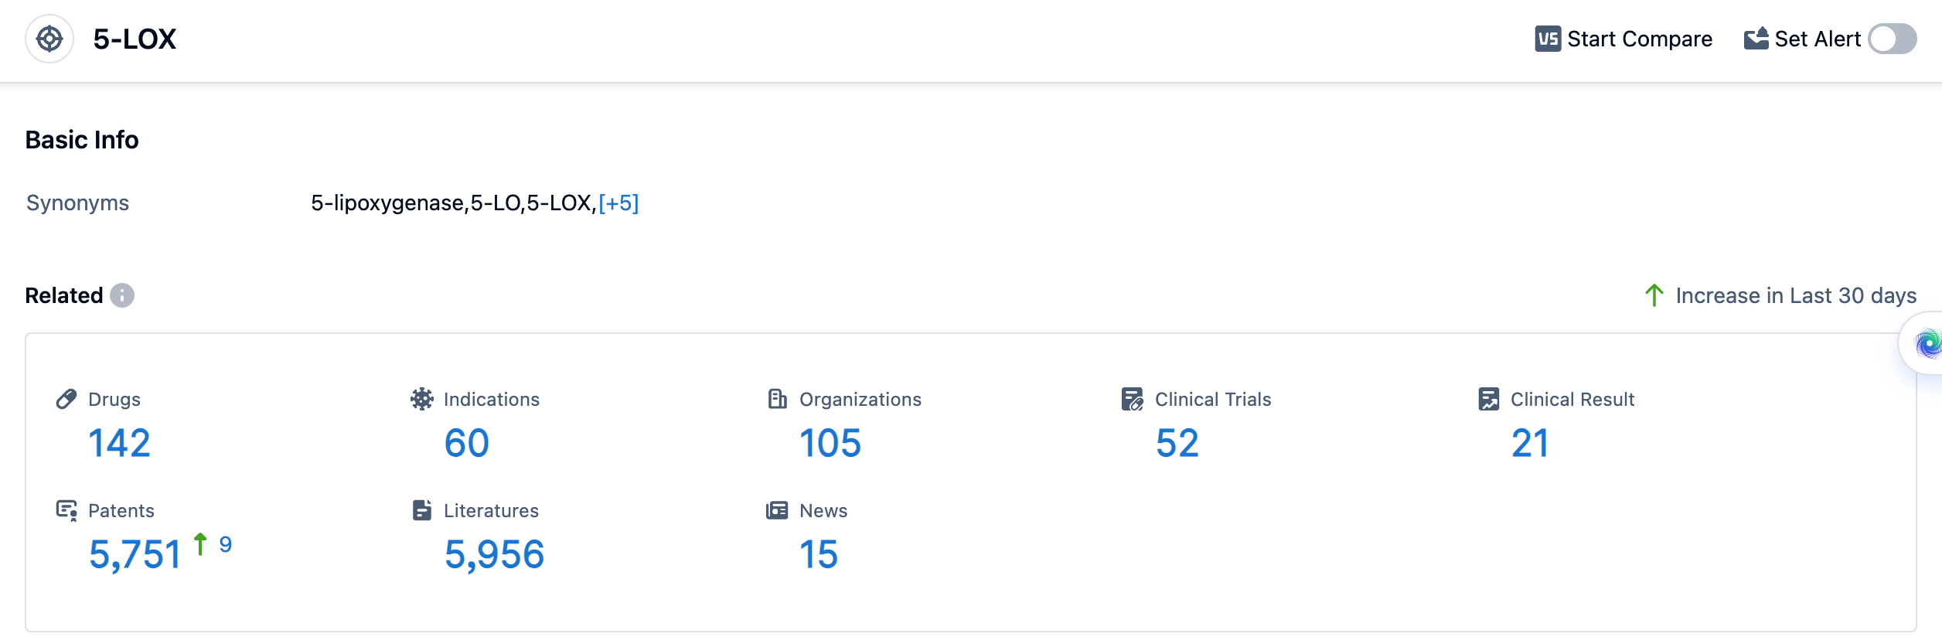Click the Related info icon
1942x637 pixels.
tap(122, 295)
